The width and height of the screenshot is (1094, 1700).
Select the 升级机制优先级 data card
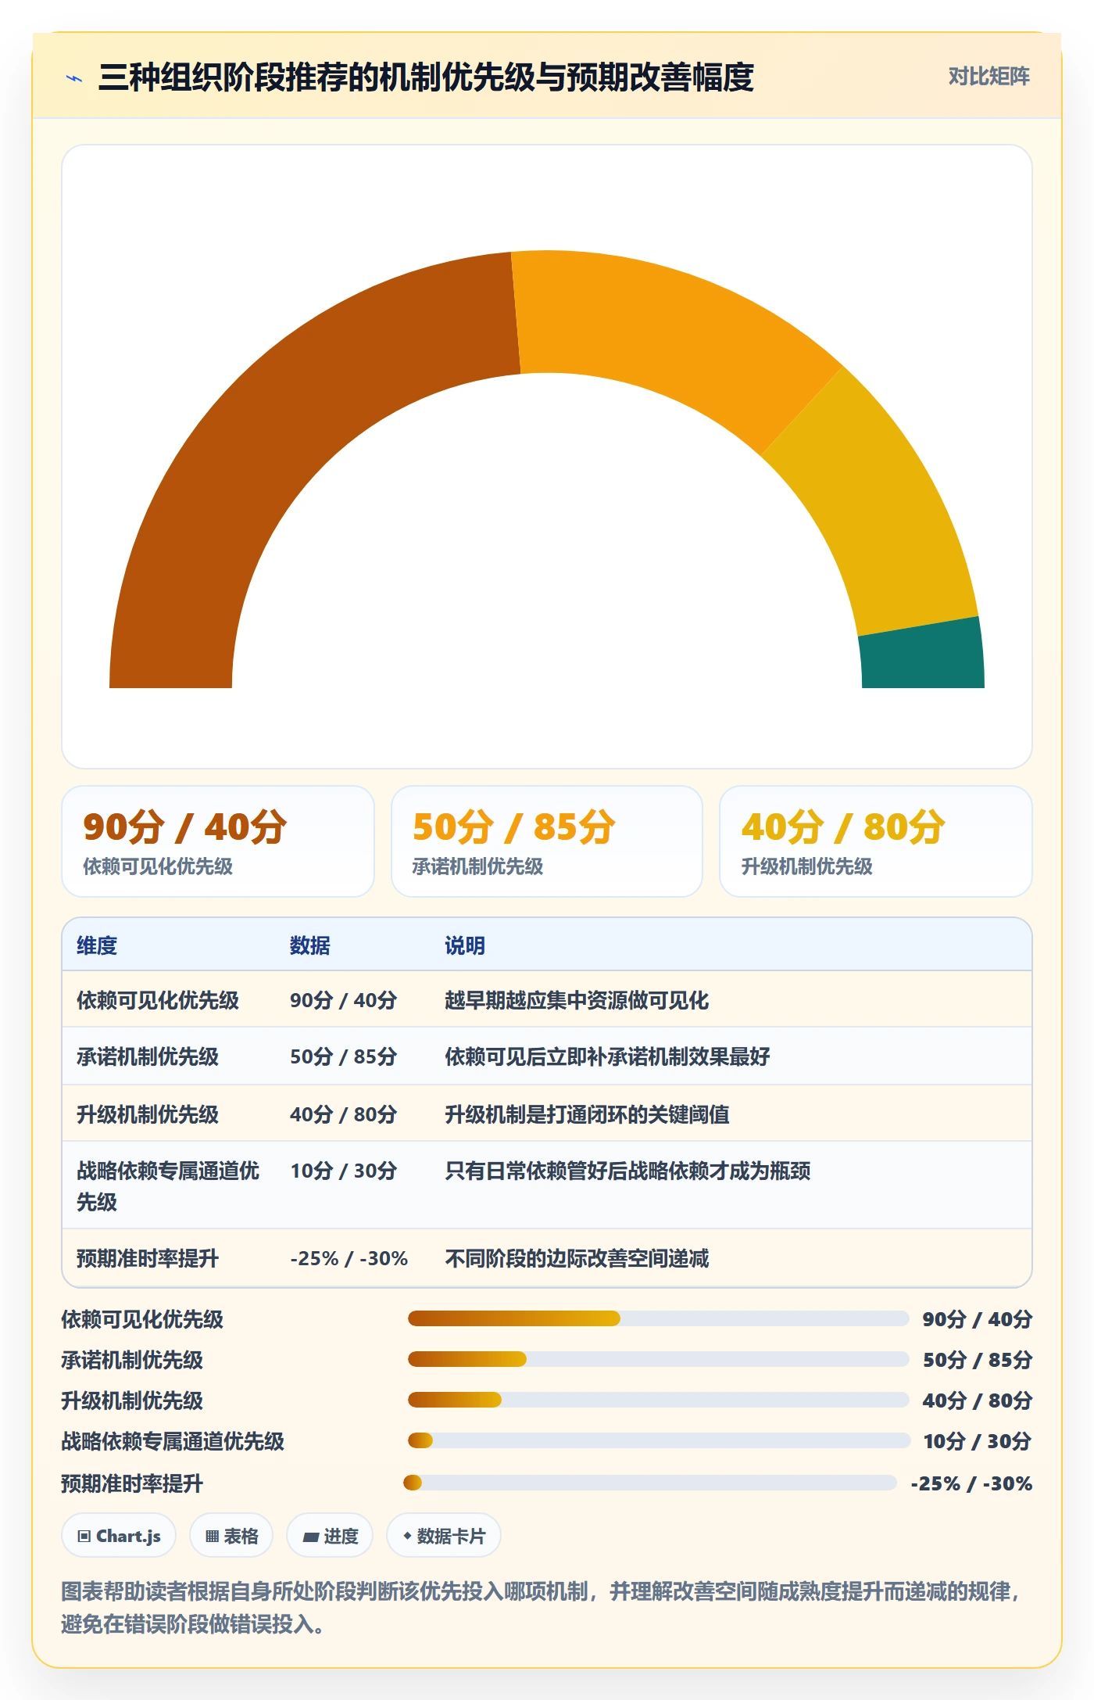(876, 841)
